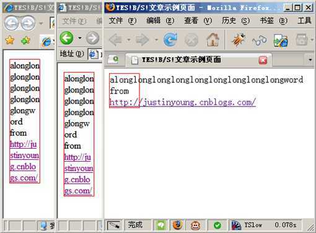Click the word 'from' in Firefox page
Viewport: 316px width, 233px height.
120,91
